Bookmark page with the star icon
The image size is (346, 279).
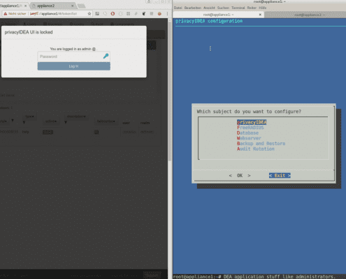(89, 14)
